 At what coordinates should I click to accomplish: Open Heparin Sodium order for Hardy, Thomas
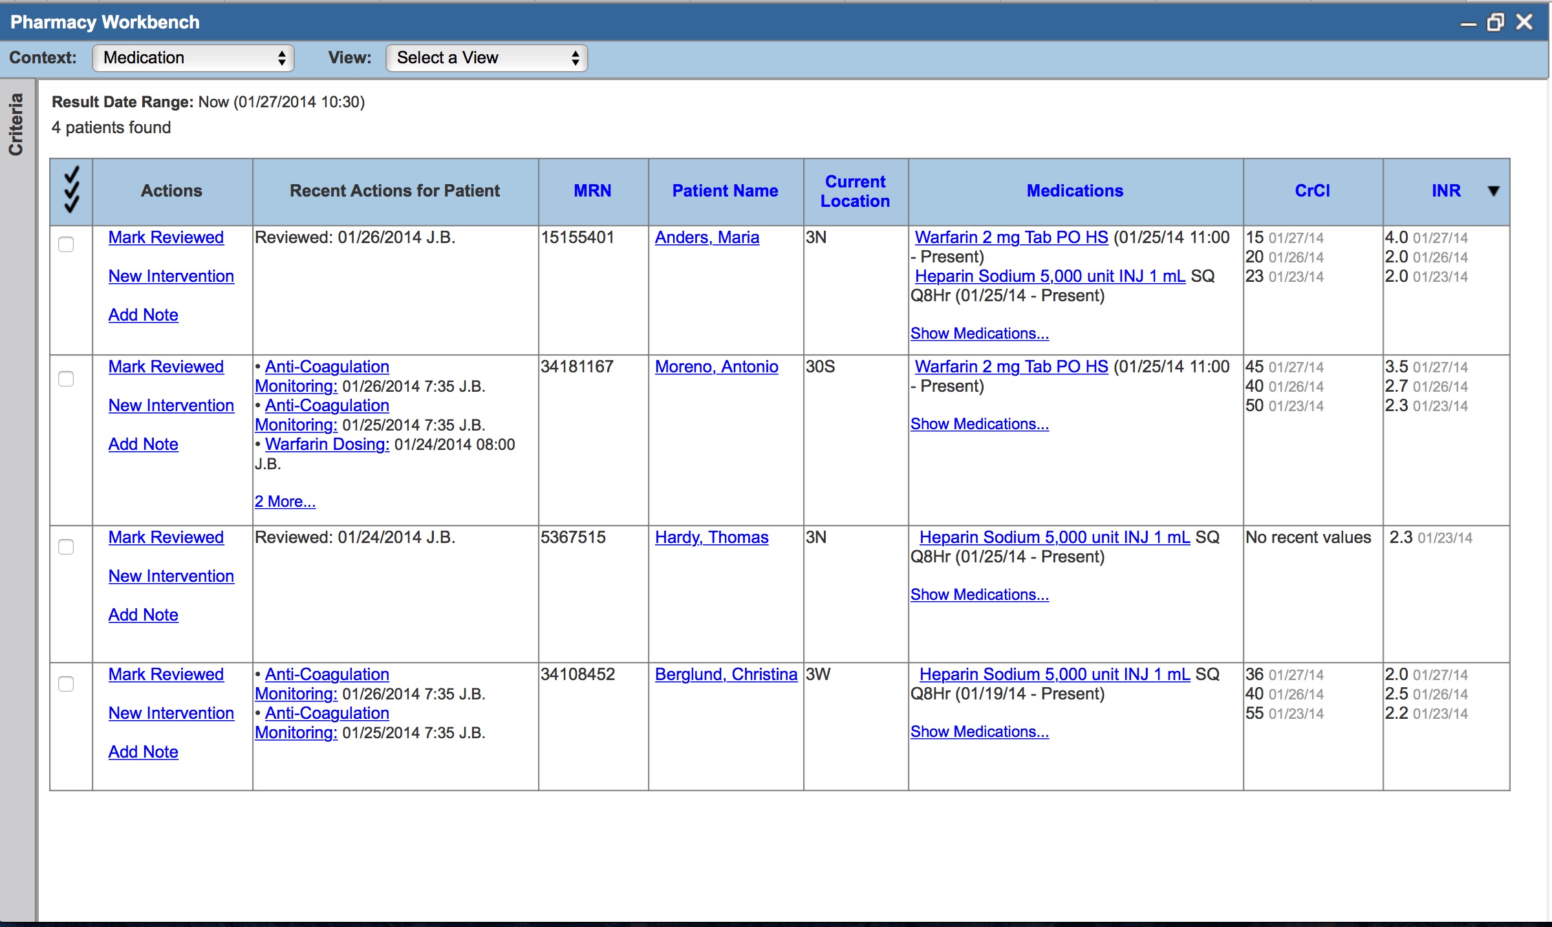tap(1054, 538)
